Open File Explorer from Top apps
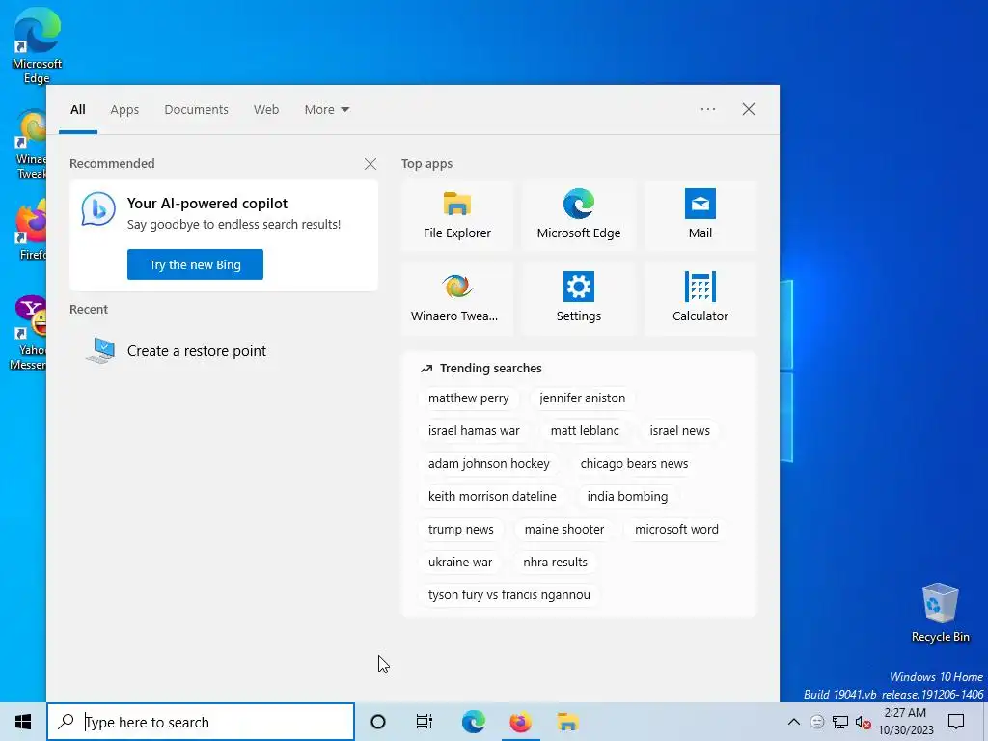 click(x=456, y=215)
